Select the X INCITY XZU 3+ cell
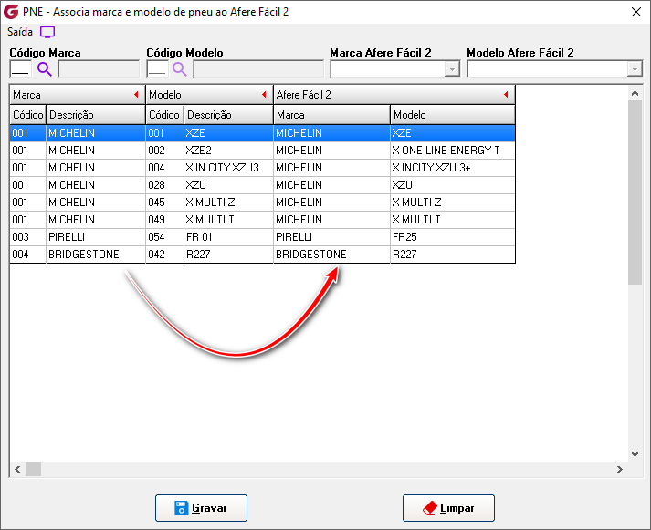The width and height of the screenshot is (651, 530). [x=453, y=168]
